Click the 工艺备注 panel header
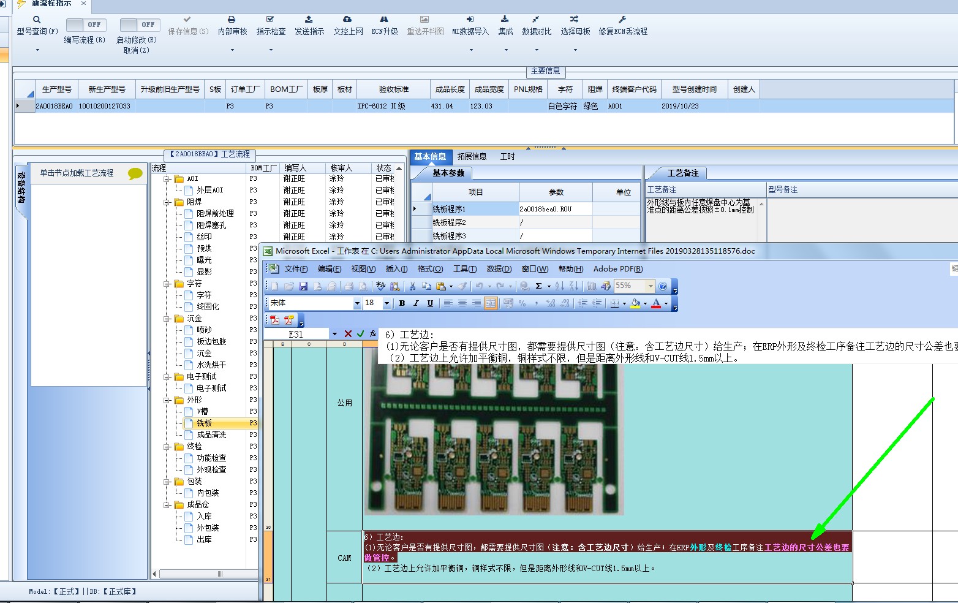 click(682, 173)
